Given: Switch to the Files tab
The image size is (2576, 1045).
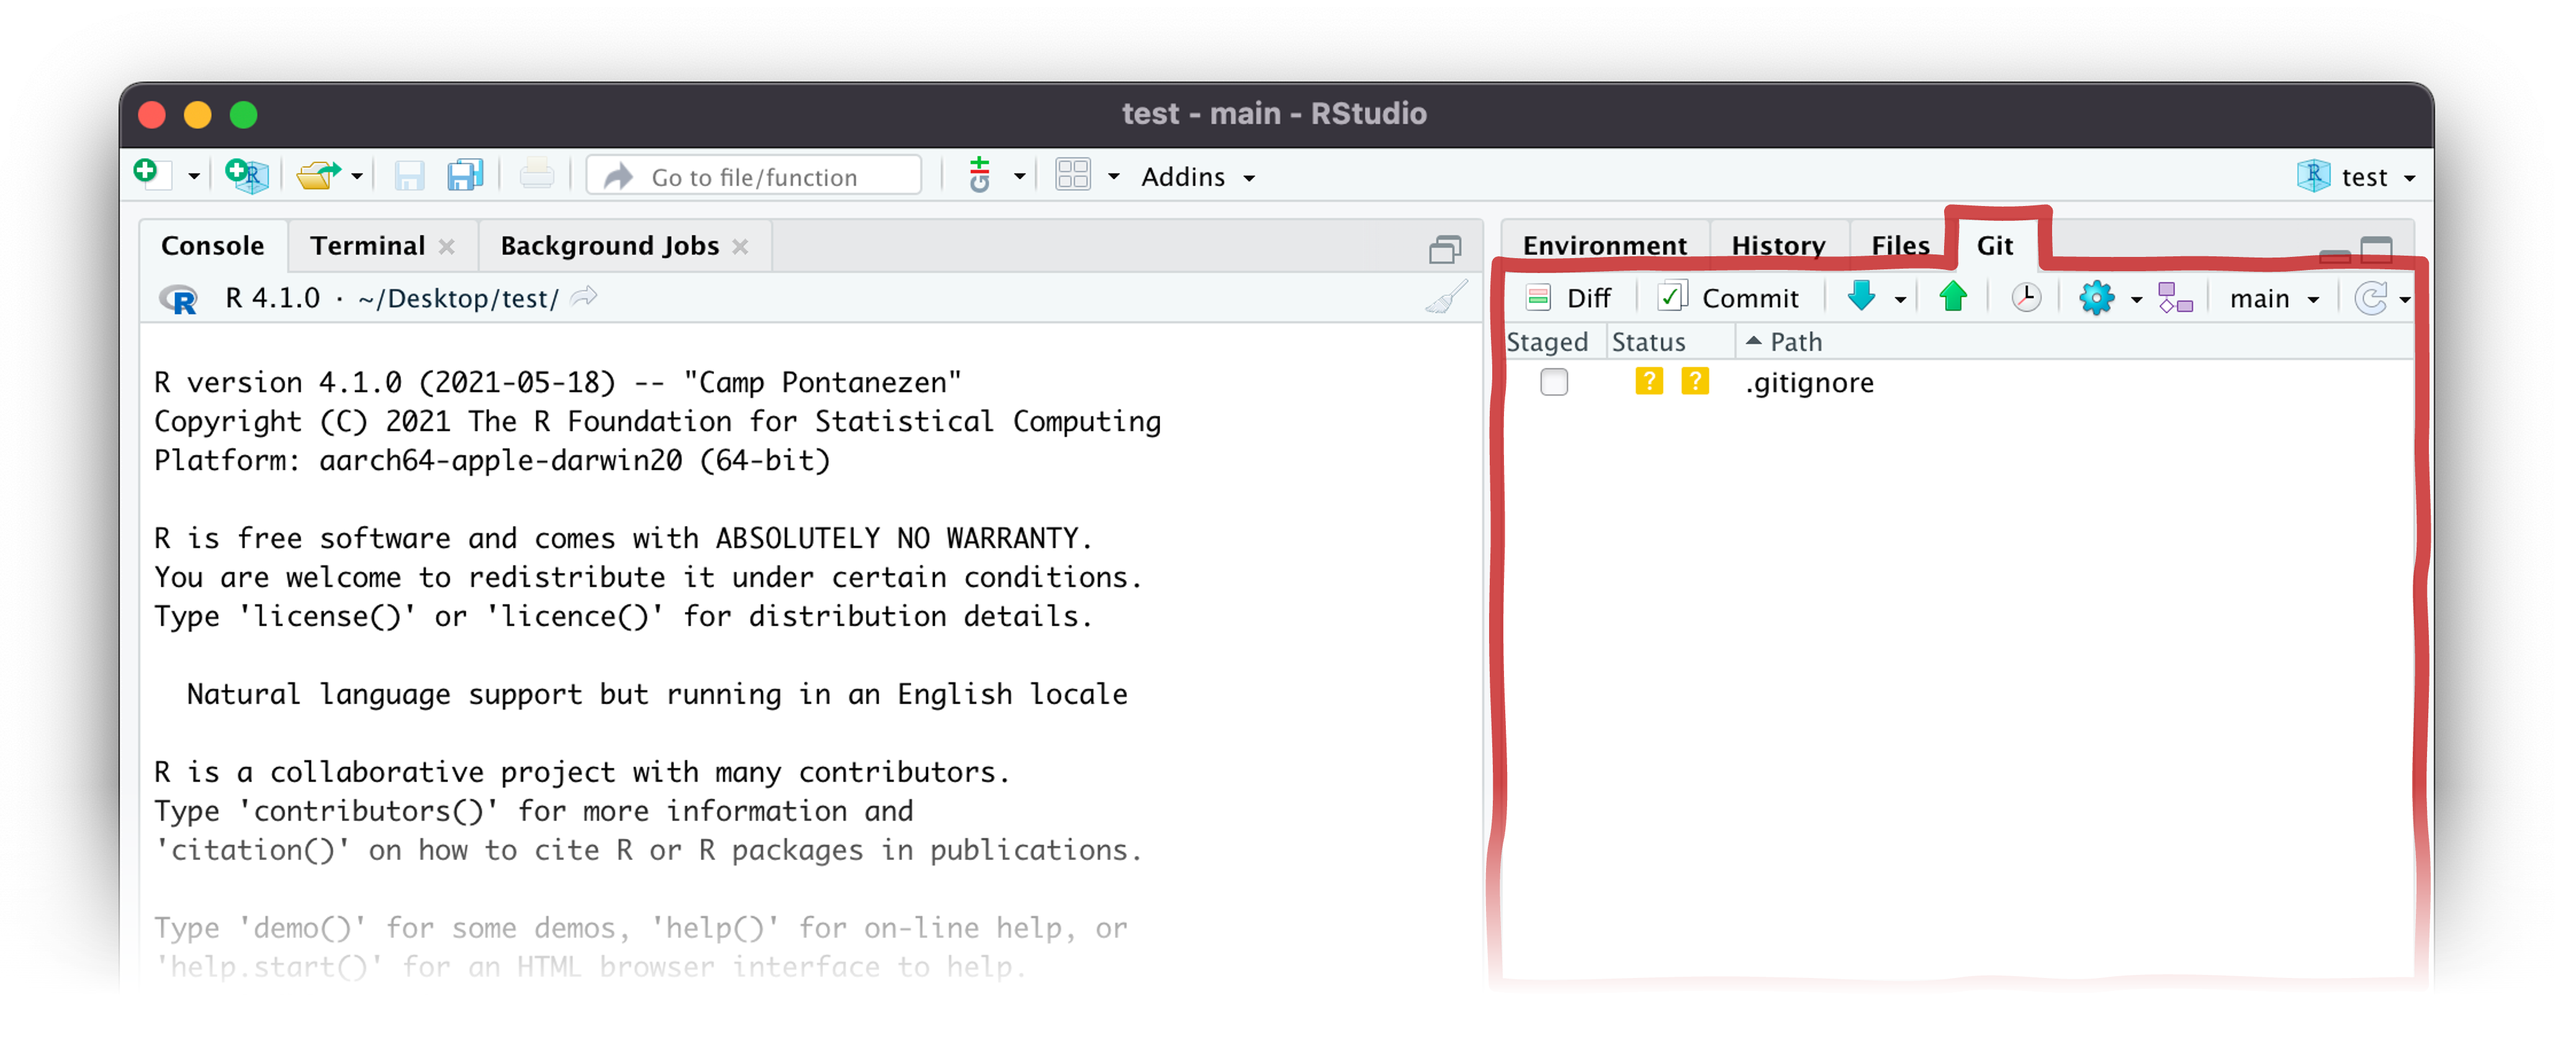Looking at the screenshot, I should pos(1900,245).
